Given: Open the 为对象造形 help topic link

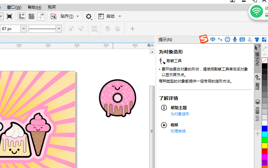Looking at the screenshot, I should click(x=180, y=114).
